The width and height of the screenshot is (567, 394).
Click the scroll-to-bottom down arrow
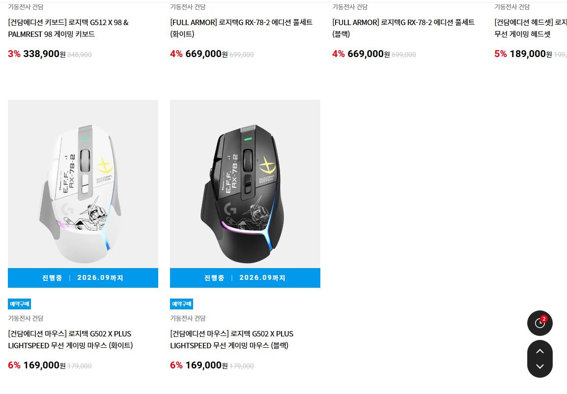pyautogui.click(x=539, y=366)
